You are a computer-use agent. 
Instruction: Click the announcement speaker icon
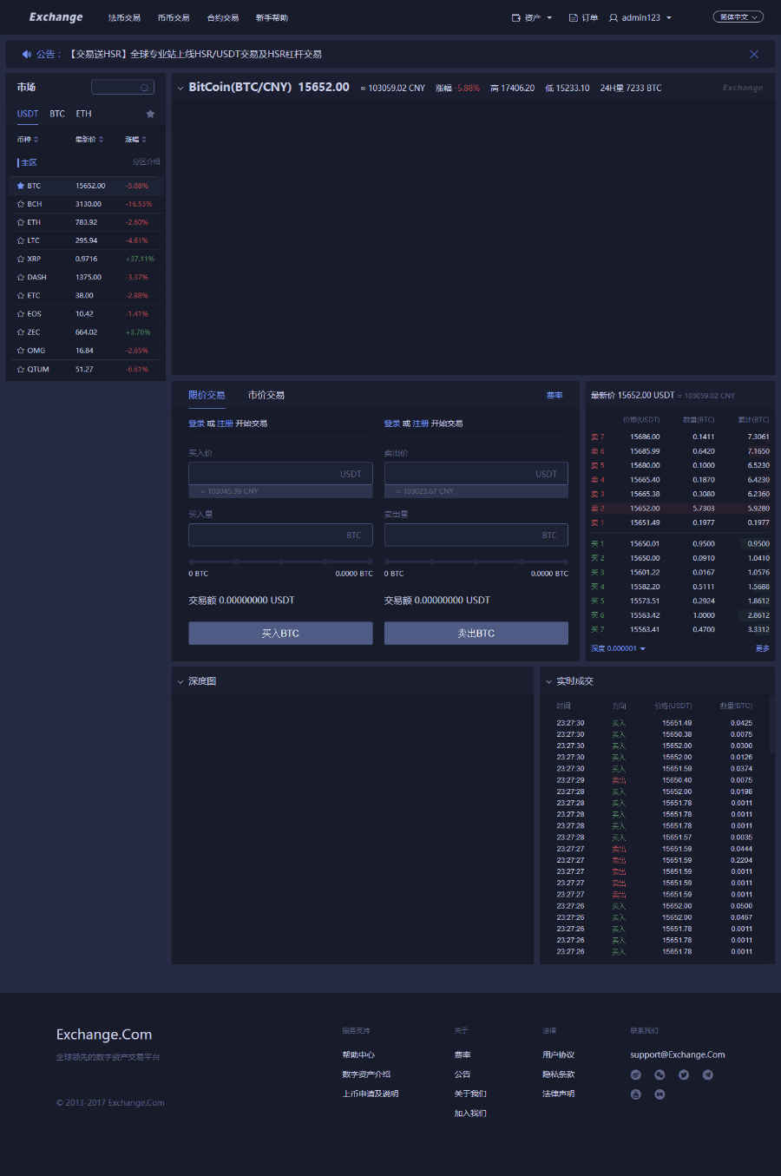tap(26, 54)
